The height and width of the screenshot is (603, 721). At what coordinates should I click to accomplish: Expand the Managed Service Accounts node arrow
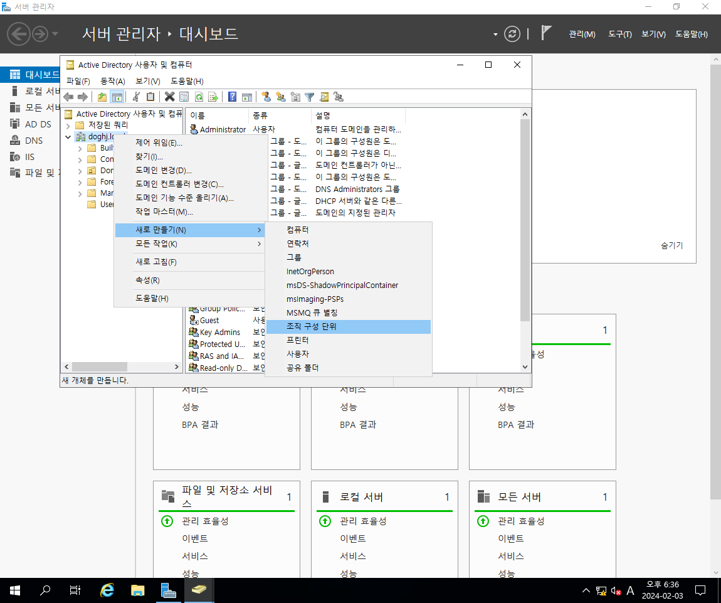[x=80, y=194]
